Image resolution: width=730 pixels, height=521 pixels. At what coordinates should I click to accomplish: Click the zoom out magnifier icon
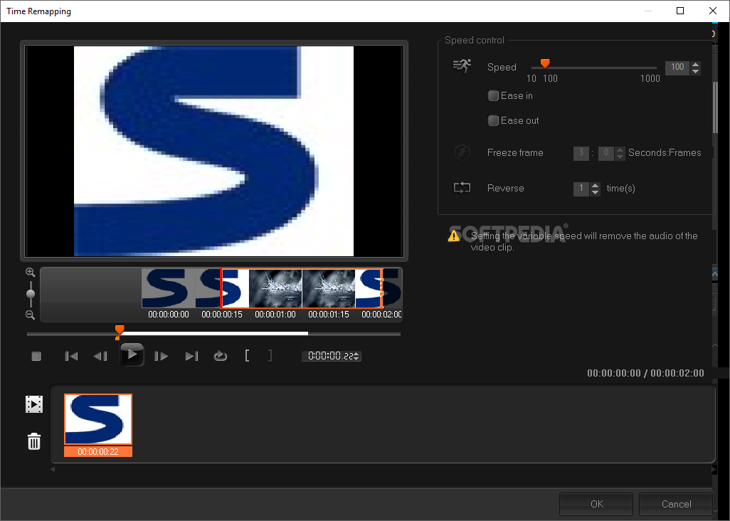[31, 315]
